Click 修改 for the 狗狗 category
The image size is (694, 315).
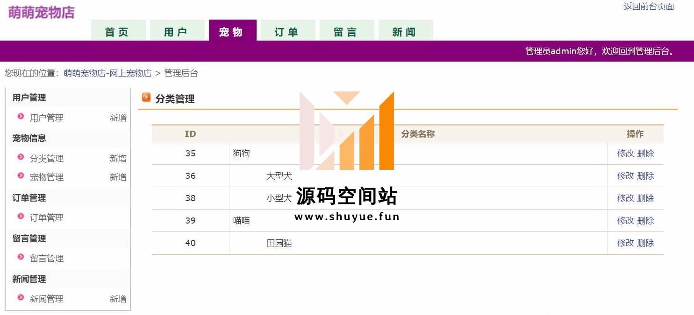click(625, 154)
